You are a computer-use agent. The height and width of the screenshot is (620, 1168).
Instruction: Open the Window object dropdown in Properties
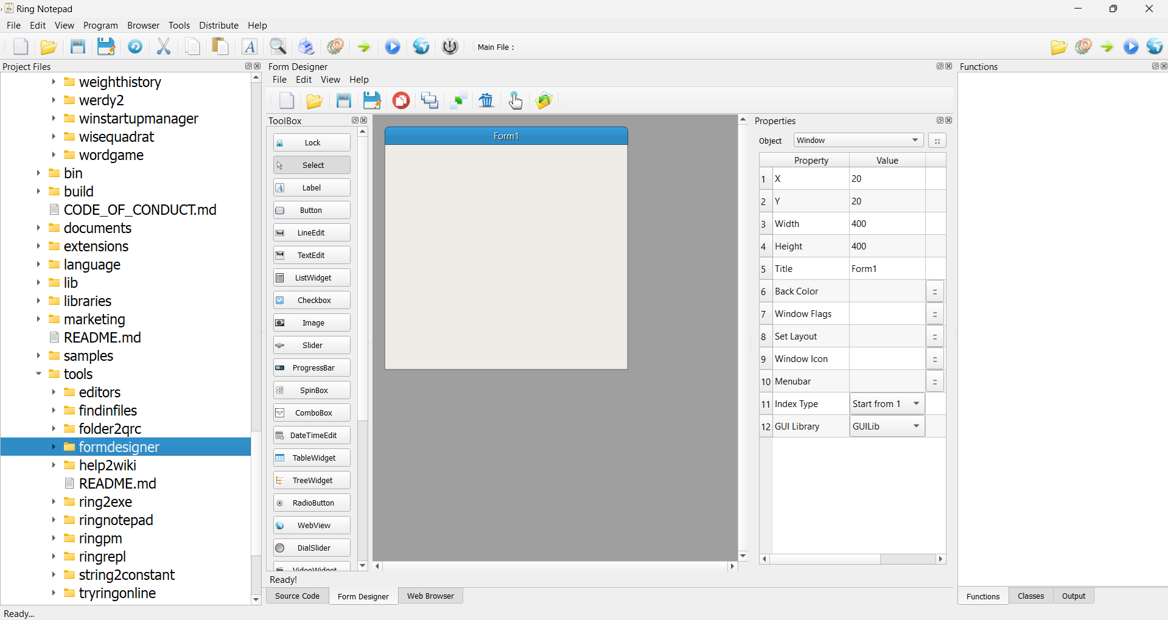(x=858, y=140)
